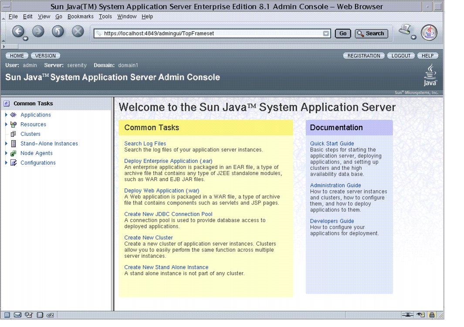Open the Create New Cluster link
This screenshot has height=327, width=464.
click(x=148, y=237)
